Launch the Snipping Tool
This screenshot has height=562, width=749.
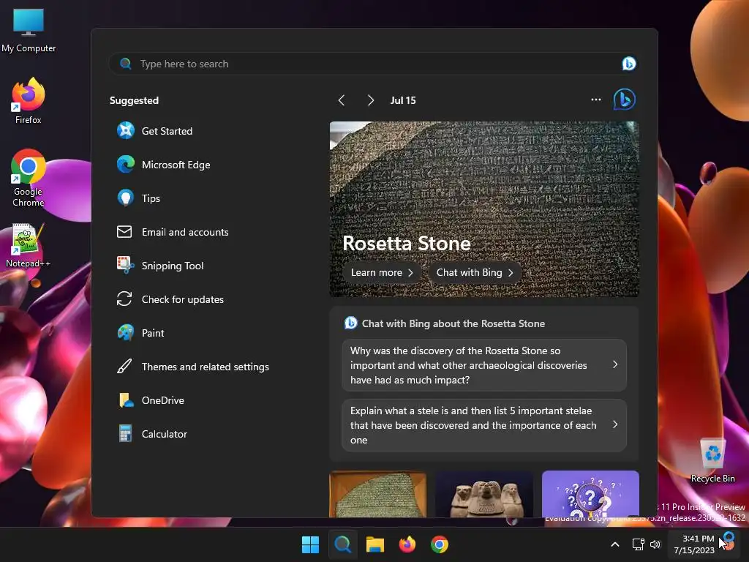click(160, 265)
